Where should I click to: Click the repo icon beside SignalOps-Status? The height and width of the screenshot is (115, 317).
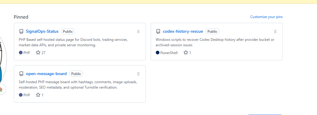(x=21, y=32)
